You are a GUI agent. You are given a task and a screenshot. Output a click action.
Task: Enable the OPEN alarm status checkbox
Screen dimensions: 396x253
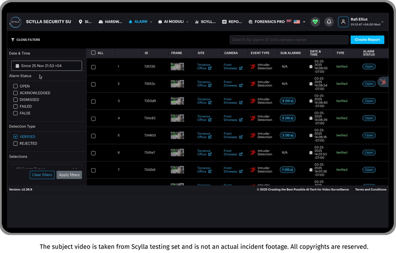pyautogui.click(x=16, y=86)
